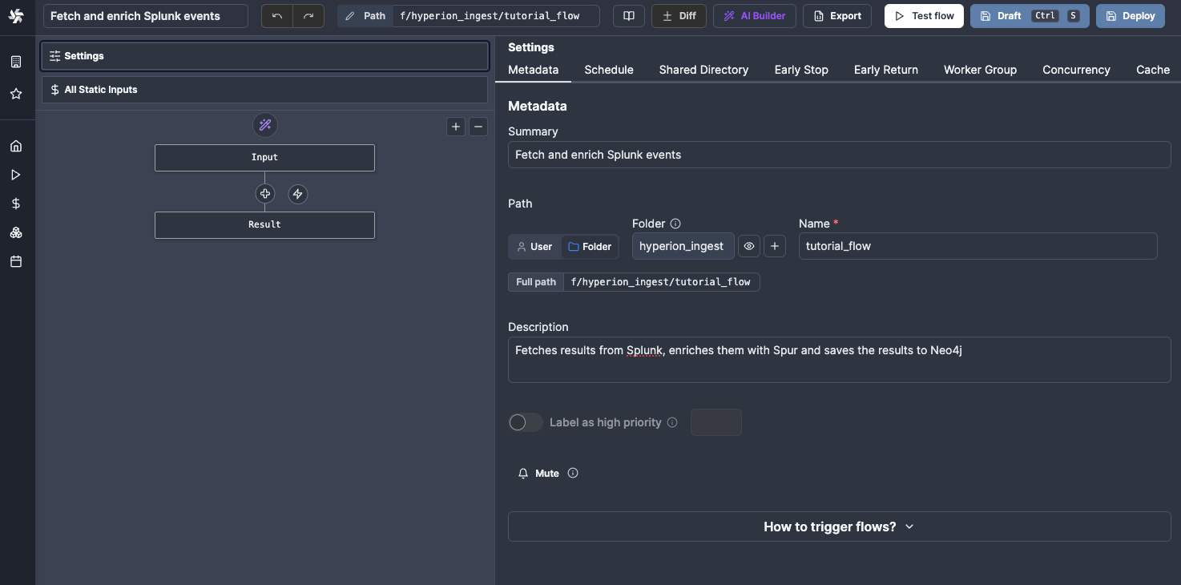The height and width of the screenshot is (585, 1181).
Task: Open Variables via the dollar sign sidebar icon
Action: click(15, 203)
